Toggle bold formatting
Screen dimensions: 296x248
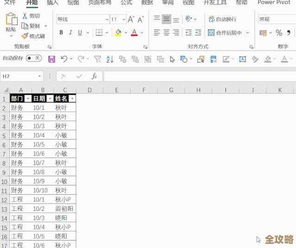[x=61, y=33]
